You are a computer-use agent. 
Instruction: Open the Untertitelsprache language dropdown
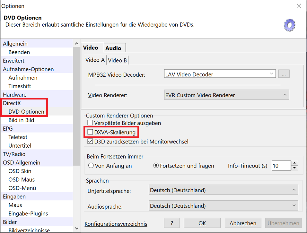pos(224,190)
